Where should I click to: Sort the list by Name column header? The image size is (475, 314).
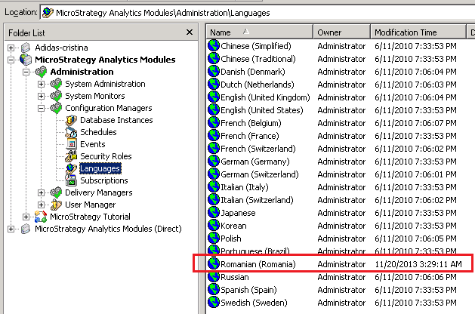pyautogui.click(x=260, y=32)
